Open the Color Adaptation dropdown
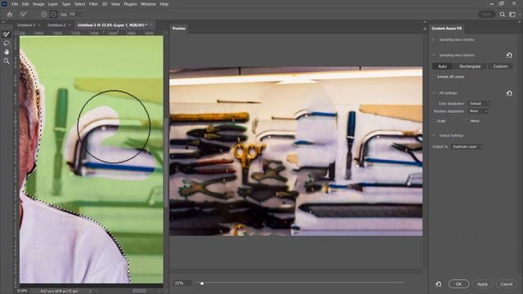Screen dimensions: 523x294 coord(479,104)
